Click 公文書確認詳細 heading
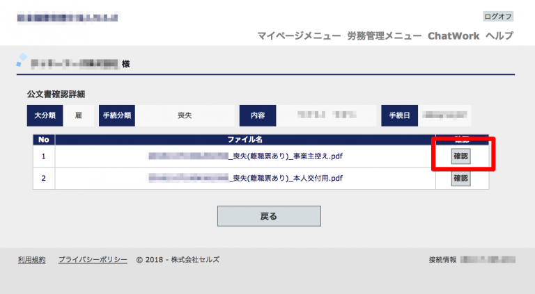 click(56, 95)
